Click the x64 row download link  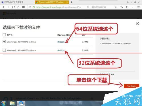click(61, 42)
